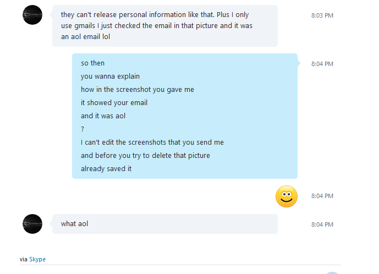The width and height of the screenshot is (379, 274).
Task: Click the partial blue circle at bottom right
Action: (x=332, y=273)
